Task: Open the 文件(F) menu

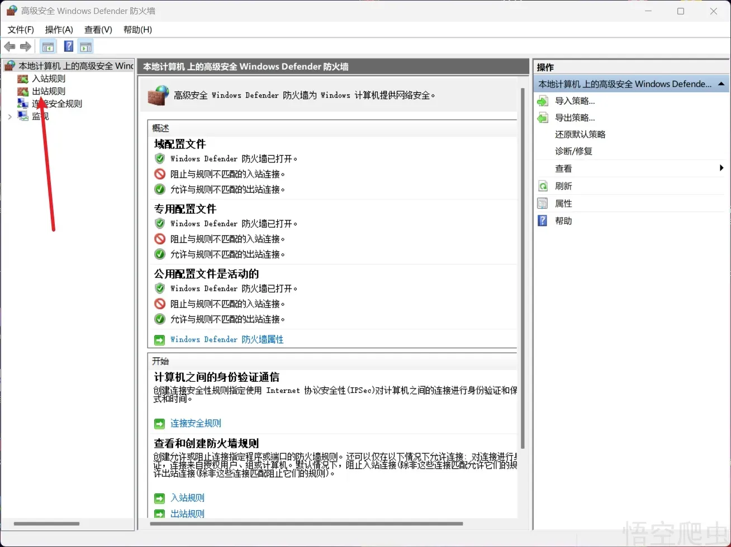Action: pos(20,30)
